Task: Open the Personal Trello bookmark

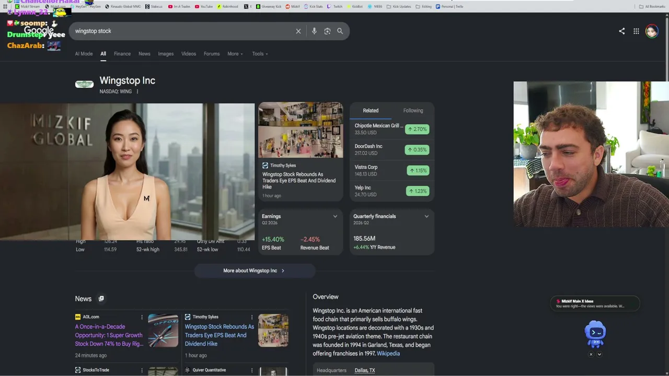Action: coord(449,7)
